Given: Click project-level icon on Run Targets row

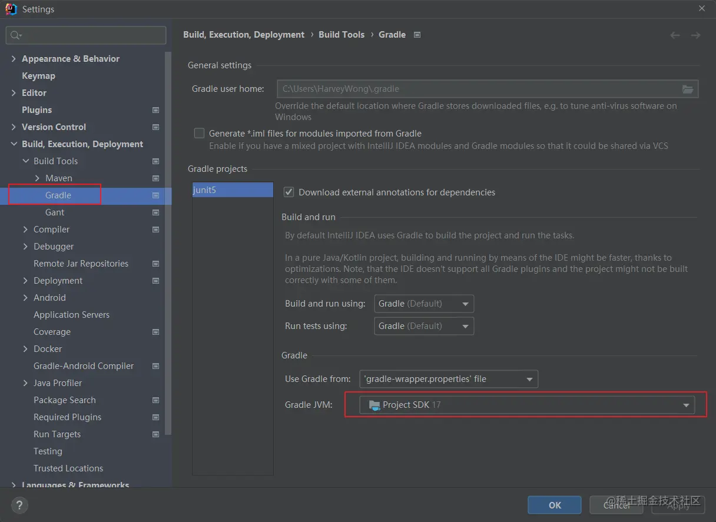Looking at the screenshot, I should pos(156,434).
